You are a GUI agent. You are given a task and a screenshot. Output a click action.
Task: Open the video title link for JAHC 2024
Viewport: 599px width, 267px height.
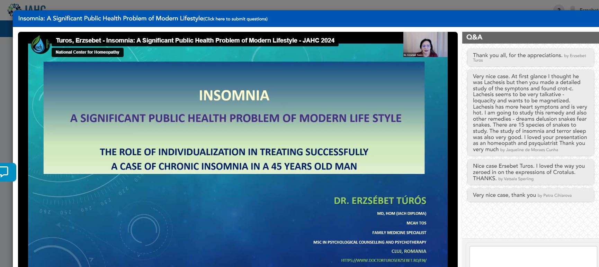click(x=195, y=40)
